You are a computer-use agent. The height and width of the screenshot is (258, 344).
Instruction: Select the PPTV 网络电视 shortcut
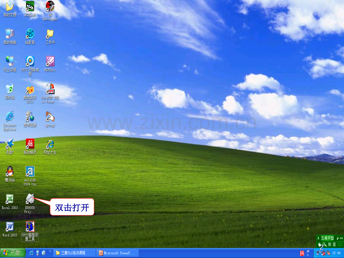(30, 65)
